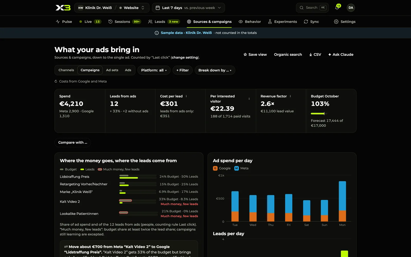411x257 pixels.
Task: Click the KW workspace badge
Action: (81, 8)
